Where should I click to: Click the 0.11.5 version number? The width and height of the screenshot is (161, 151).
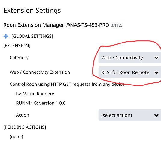point(117,25)
